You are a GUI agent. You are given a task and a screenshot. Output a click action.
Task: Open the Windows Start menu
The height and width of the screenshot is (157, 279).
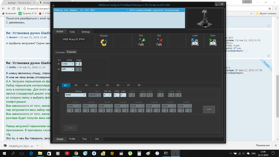4,153
